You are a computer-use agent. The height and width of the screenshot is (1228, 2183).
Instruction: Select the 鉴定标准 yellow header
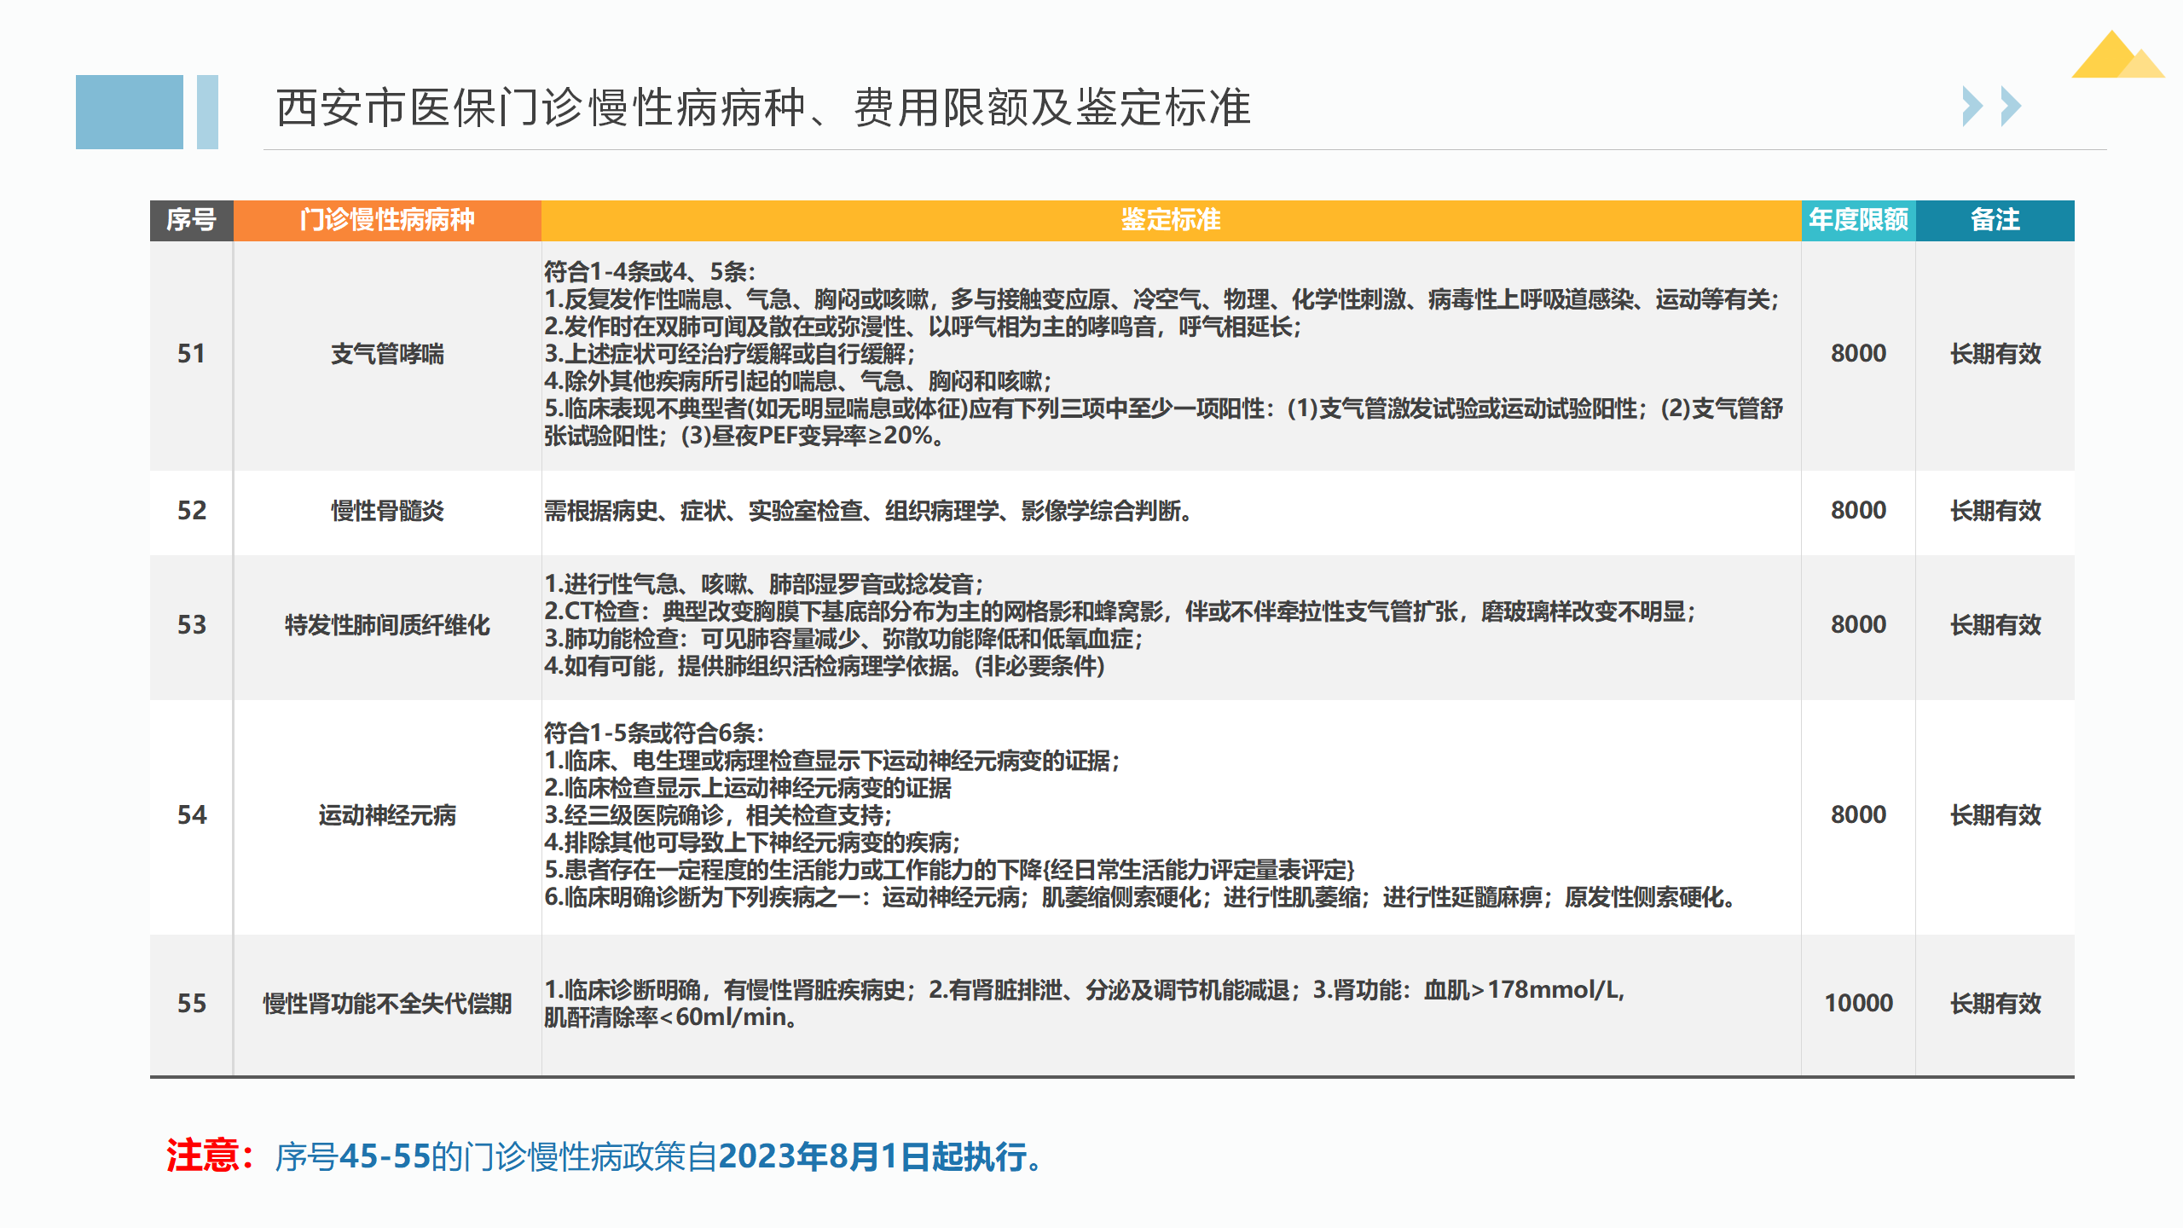tap(1170, 220)
